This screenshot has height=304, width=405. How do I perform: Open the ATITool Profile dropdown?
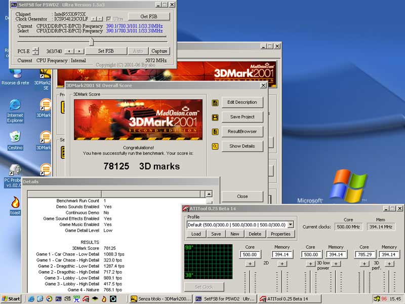click(291, 224)
